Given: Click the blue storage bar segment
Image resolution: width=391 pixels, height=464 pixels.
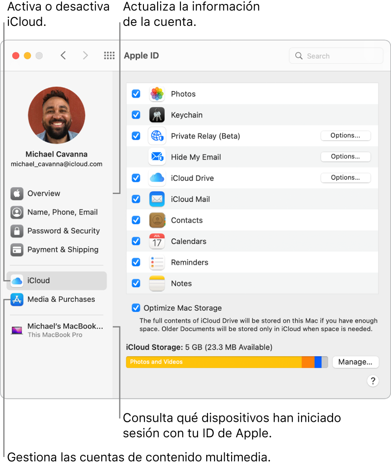Looking at the screenshot, I should click(x=318, y=362).
